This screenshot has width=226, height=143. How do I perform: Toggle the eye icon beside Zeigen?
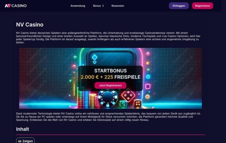tap(20, 141)
